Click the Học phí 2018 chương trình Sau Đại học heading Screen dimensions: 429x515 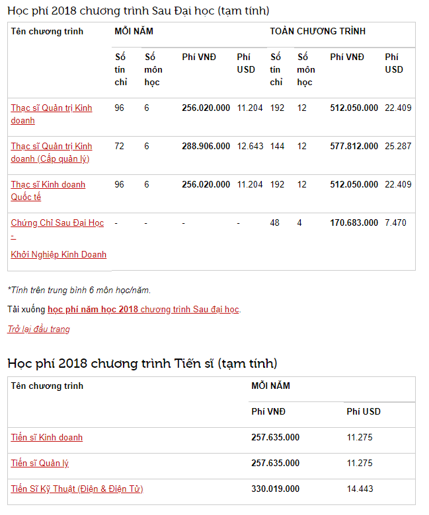click(138, 11)
